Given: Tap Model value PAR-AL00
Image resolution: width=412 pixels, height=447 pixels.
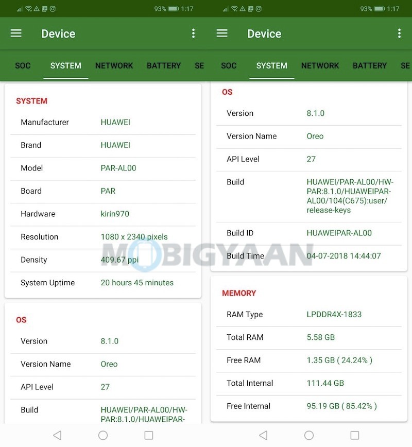Looking at the screenshot, I should pyautogui.click(x=118, y=168).
